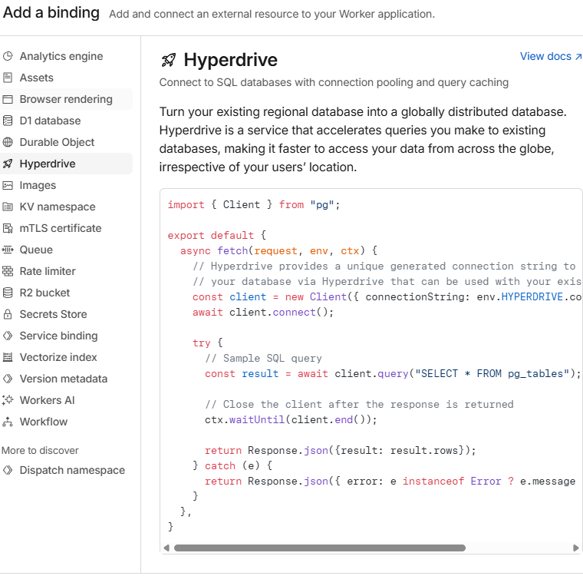Click the KV namespace icon

point(8,207)
